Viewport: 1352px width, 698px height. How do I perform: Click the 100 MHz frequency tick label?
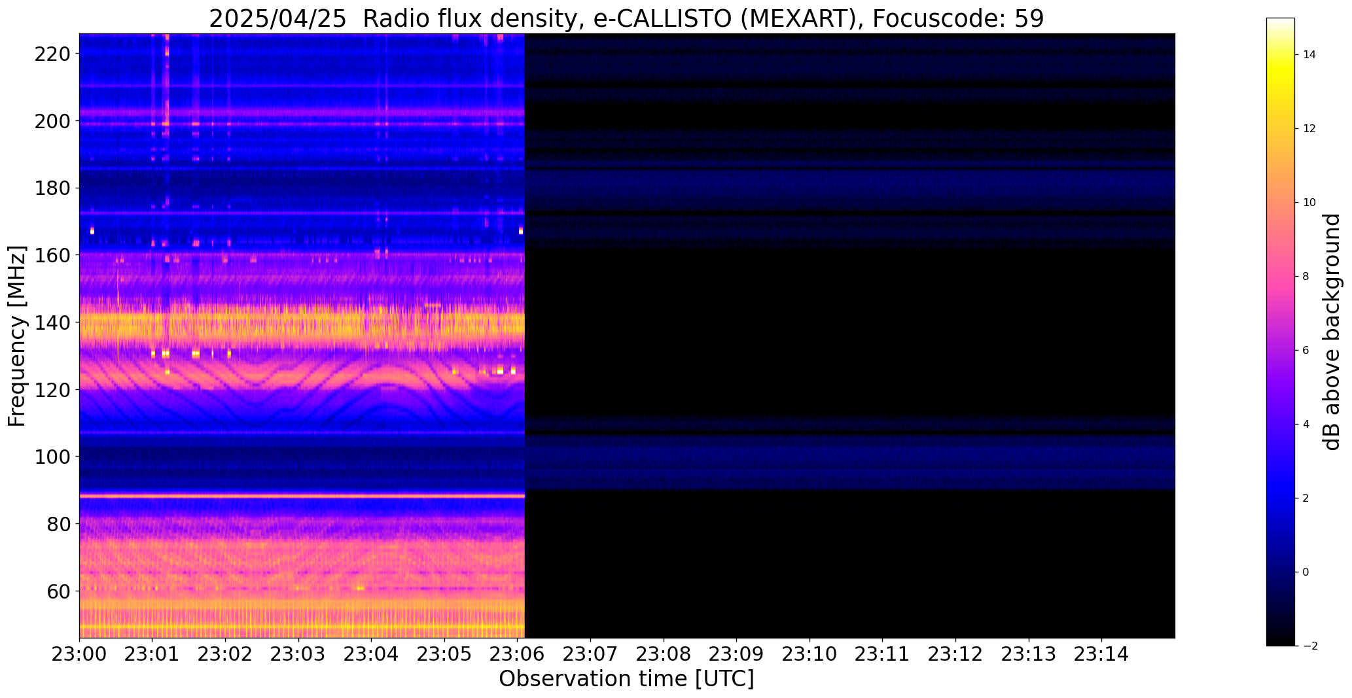(x=52, y=457)
